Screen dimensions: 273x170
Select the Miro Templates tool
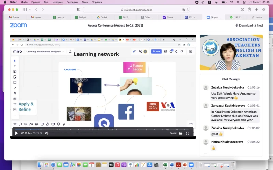[x=15, y=71]
